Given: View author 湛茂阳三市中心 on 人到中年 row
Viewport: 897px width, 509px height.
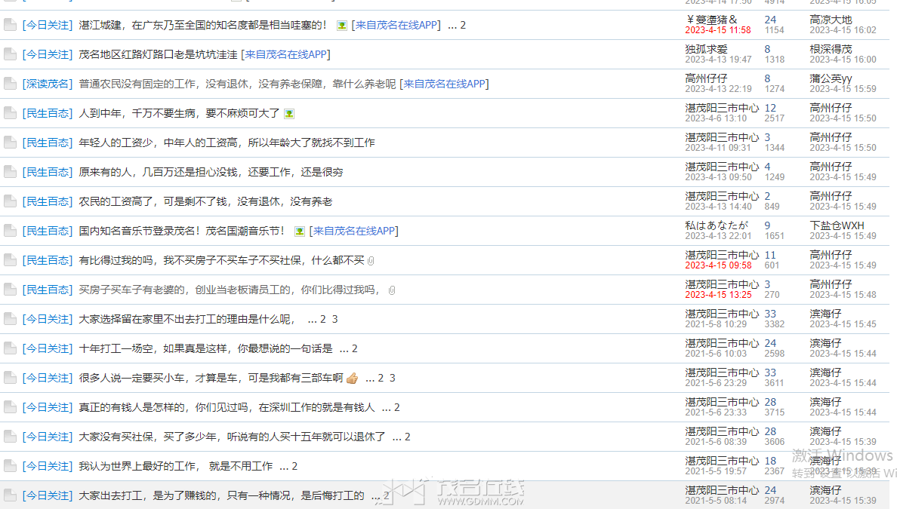Looking at the screenshot, I should click(722, 108).
